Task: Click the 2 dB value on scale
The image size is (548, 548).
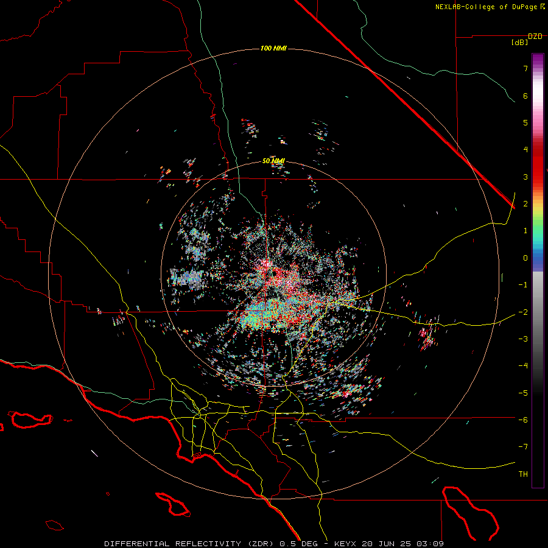Action: tap(525, 204)
